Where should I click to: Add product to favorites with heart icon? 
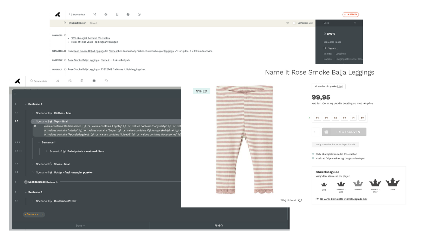click(x=300, y=200)
